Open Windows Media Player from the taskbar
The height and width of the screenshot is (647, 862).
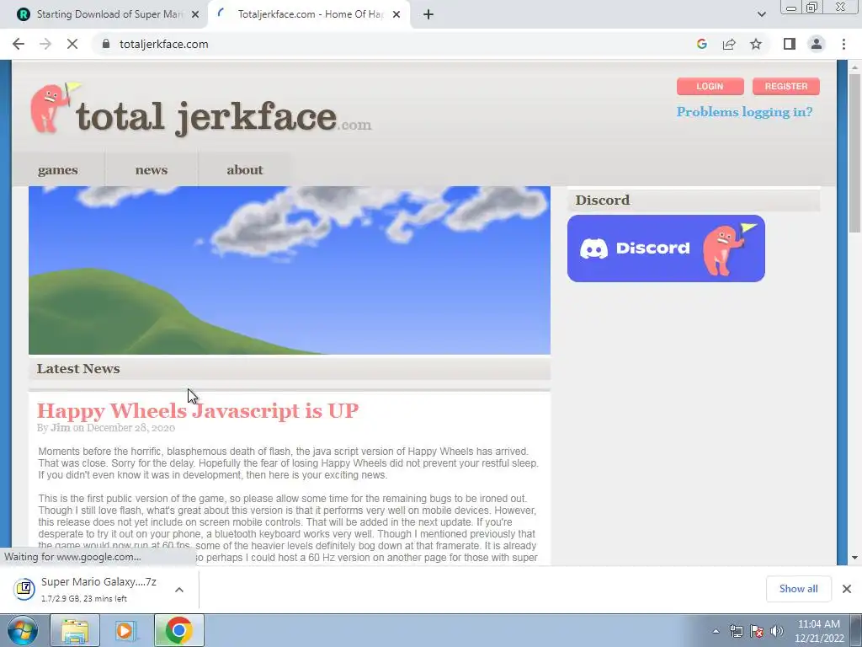pyautogui.click(x=125, y=630)
